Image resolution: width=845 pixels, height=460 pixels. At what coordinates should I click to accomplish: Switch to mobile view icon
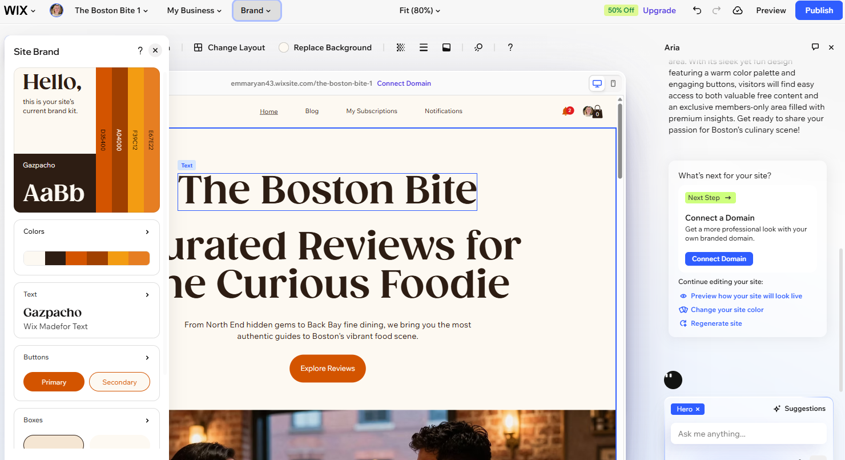coord(613,83)
